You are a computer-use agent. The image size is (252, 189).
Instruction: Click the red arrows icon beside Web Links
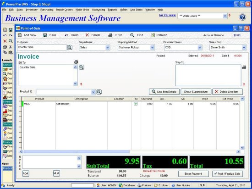point(230,15)
